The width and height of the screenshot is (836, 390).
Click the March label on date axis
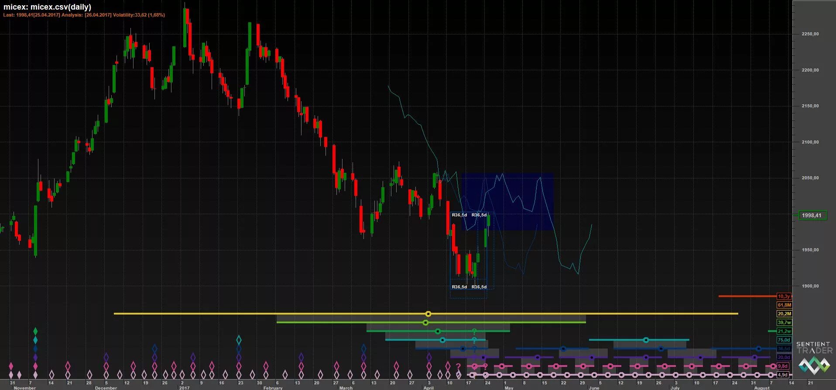tap(346, 388)
